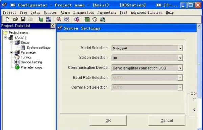Open the Parameters menu
Screen dimensions: 203x130
click(x=107, y=12)
